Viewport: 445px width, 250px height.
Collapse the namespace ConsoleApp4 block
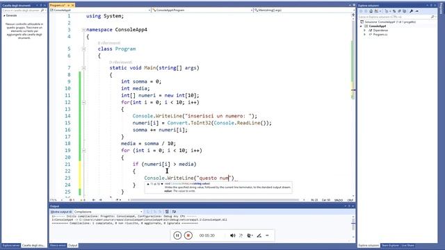[83, 30]
